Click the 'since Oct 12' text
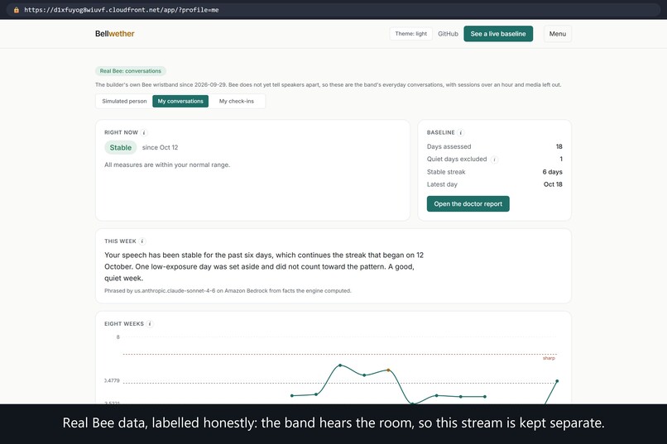 (160, 147)
